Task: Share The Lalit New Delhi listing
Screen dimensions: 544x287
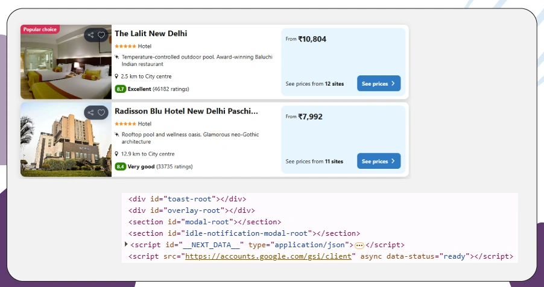Action: click(90, 35)
